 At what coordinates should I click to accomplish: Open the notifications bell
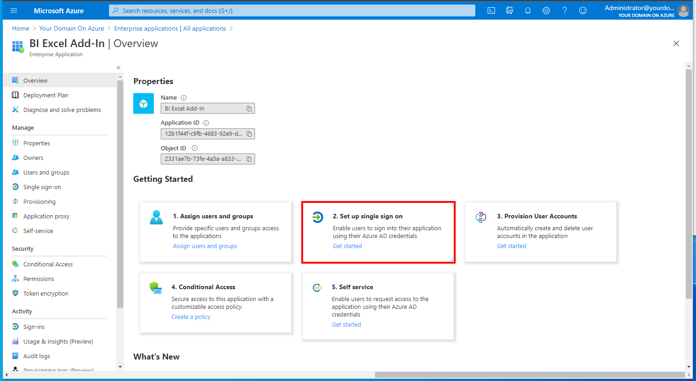point(528,11)
